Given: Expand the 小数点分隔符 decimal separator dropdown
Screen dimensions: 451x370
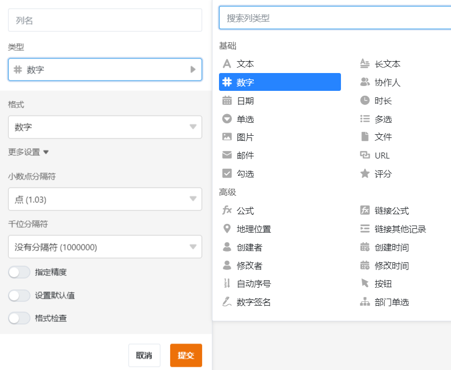Looking at the screenshot, I should [105, 200].
